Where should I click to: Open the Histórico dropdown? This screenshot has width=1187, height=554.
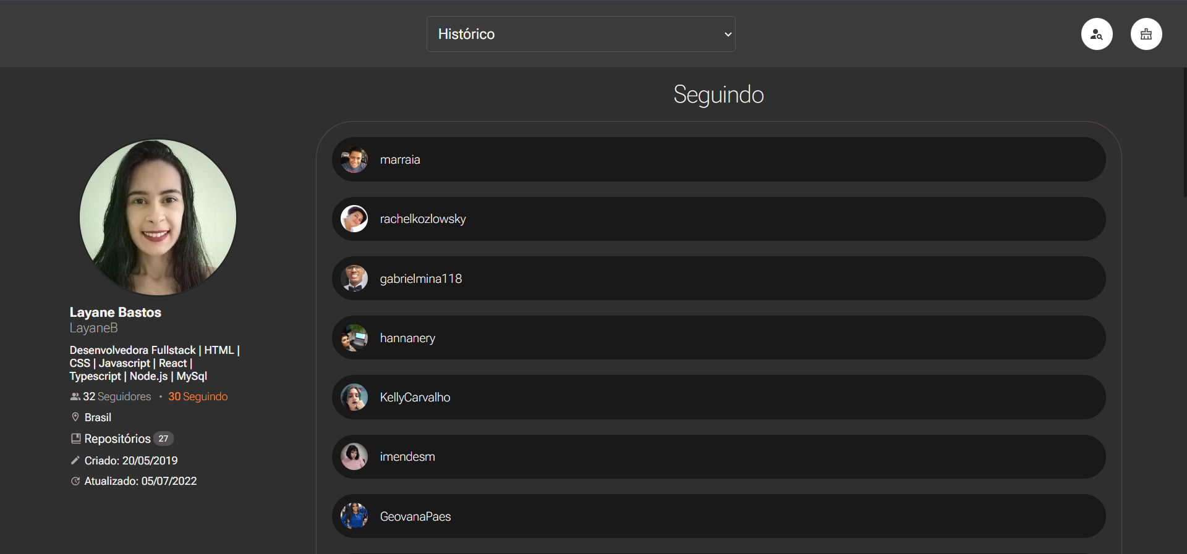[581, 34]
